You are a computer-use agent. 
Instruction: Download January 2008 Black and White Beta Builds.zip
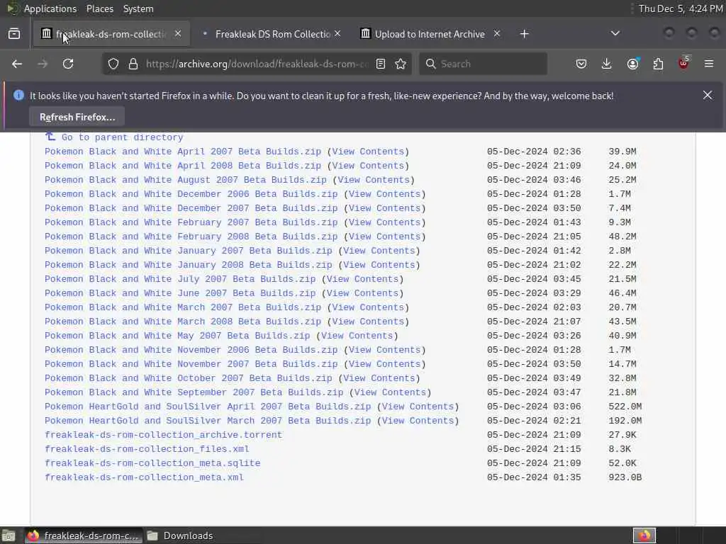tap(189, 265)
